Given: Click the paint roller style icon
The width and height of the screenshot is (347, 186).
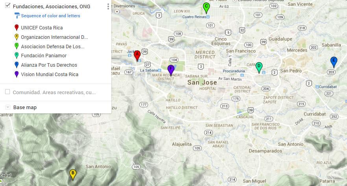Looking at the screenshot, I should 17,16.
